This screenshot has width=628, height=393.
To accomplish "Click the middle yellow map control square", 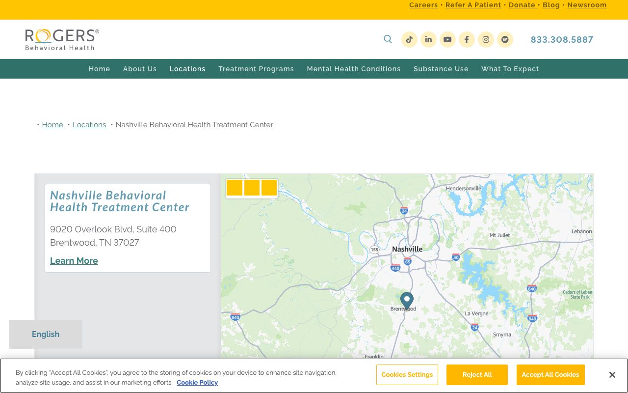I will [x=252, y=188].
